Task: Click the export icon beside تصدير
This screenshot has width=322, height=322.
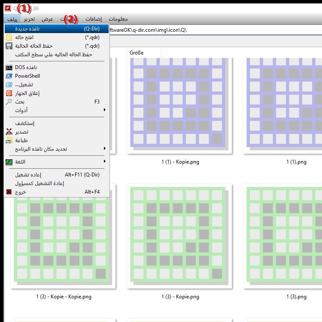Action: coord(9,132)
